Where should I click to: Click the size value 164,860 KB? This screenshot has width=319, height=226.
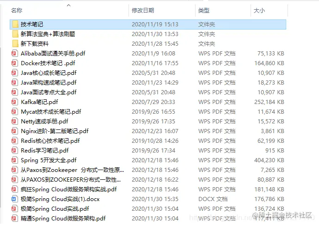click(x=269, y=63)
